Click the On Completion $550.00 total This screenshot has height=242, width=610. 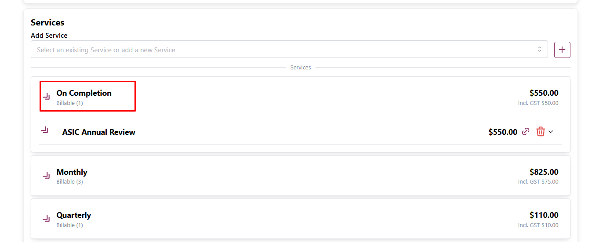[544, 93]
